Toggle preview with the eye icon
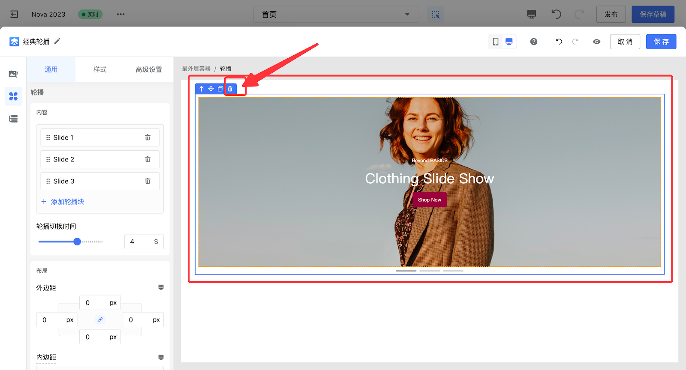This screenshot has height=370, width=686. pos(596,42)
